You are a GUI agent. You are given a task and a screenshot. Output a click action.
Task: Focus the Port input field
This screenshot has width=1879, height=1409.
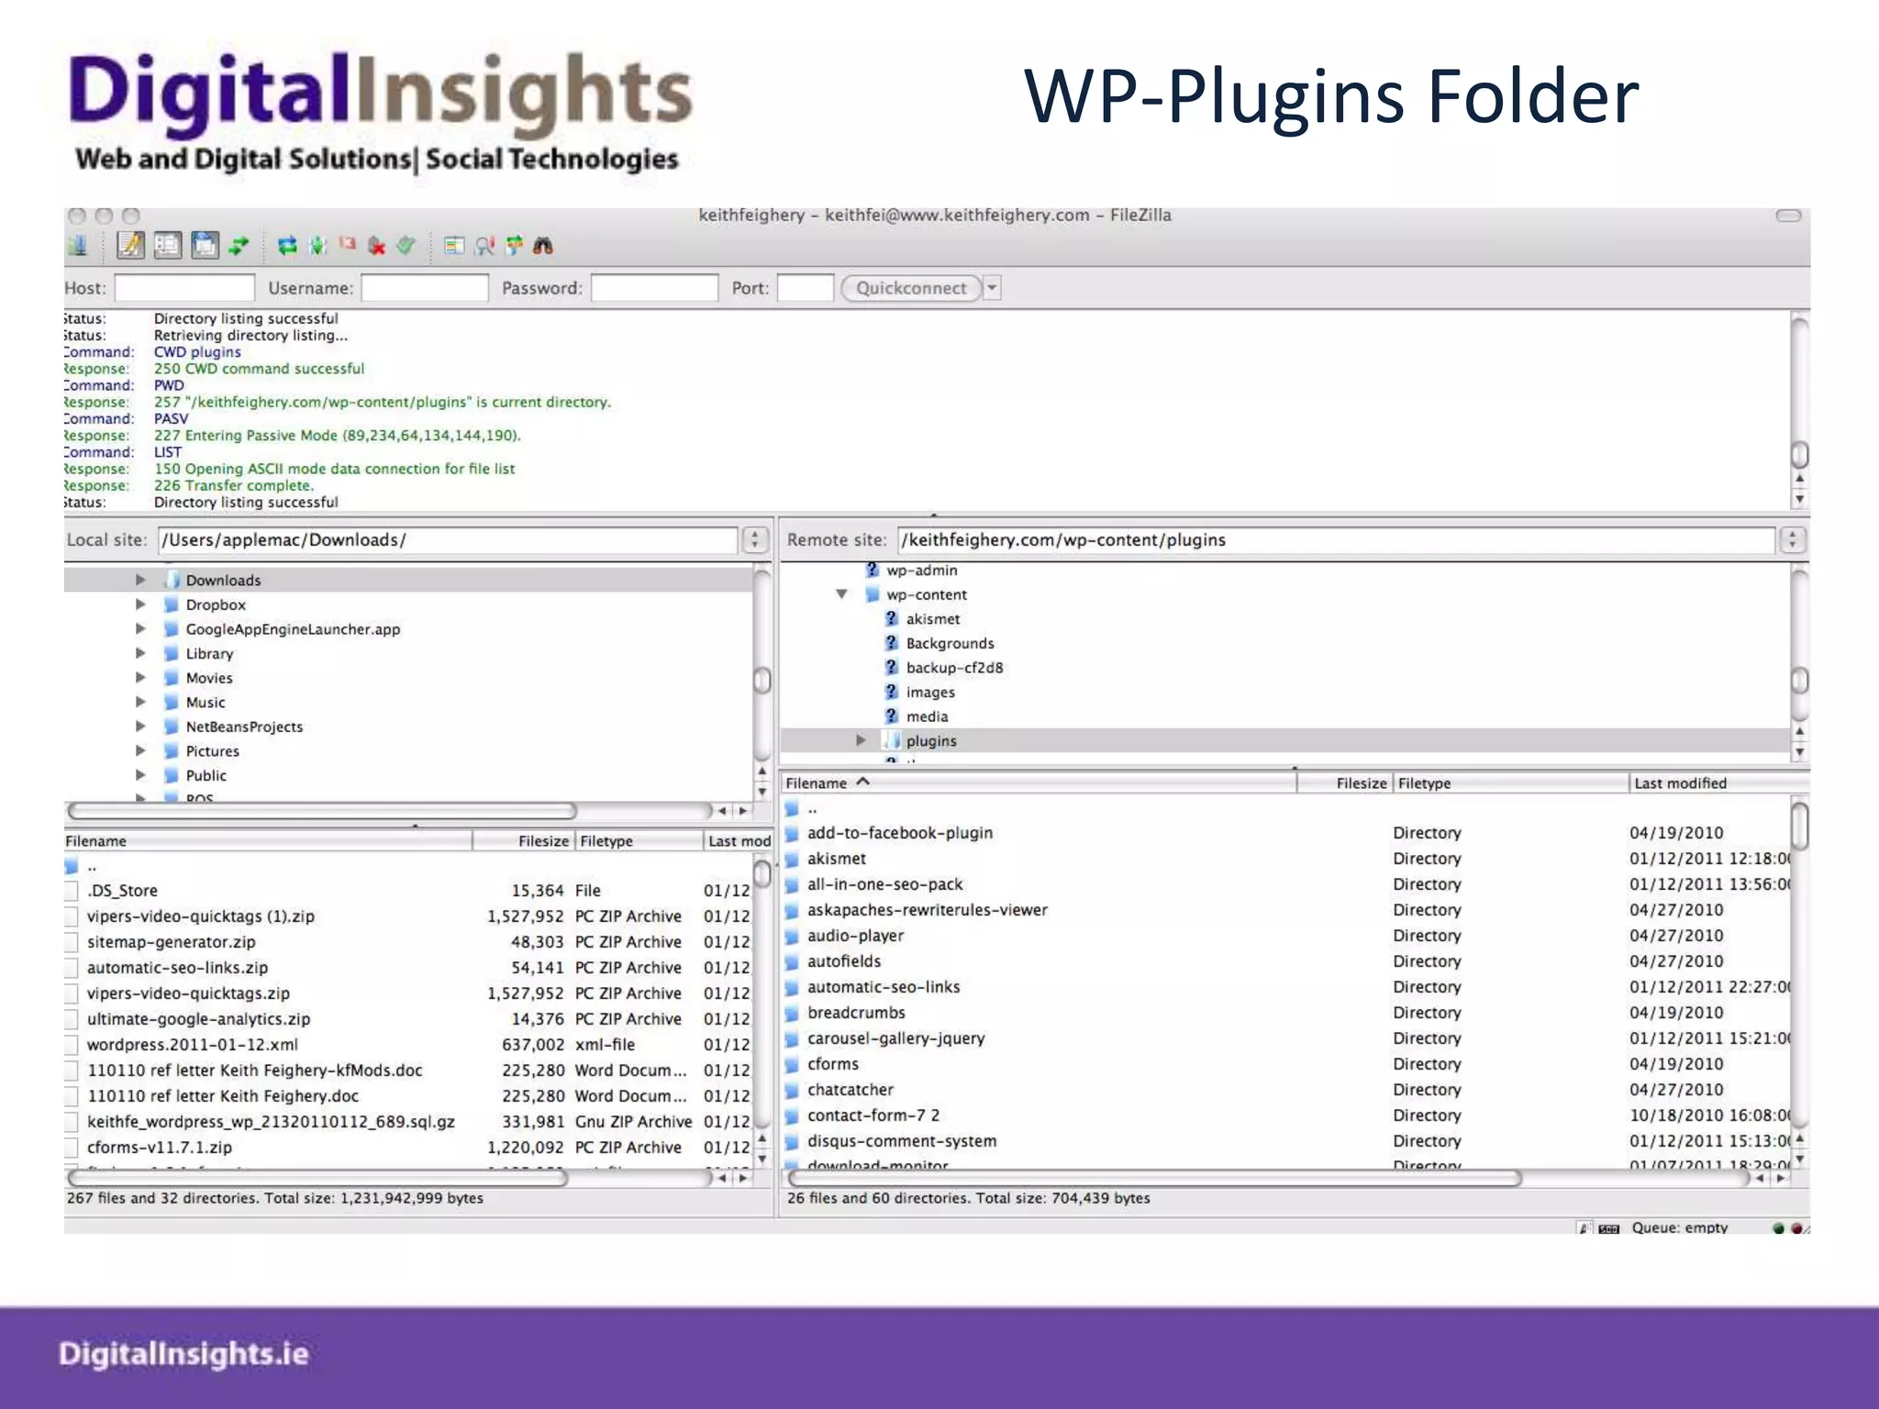coord(805,288)
